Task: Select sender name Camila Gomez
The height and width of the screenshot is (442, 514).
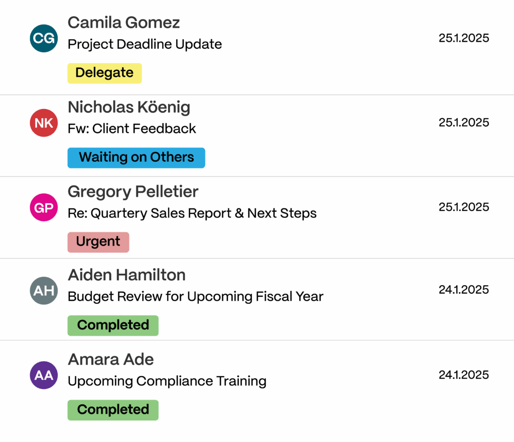Action: [x=123, y=22]
